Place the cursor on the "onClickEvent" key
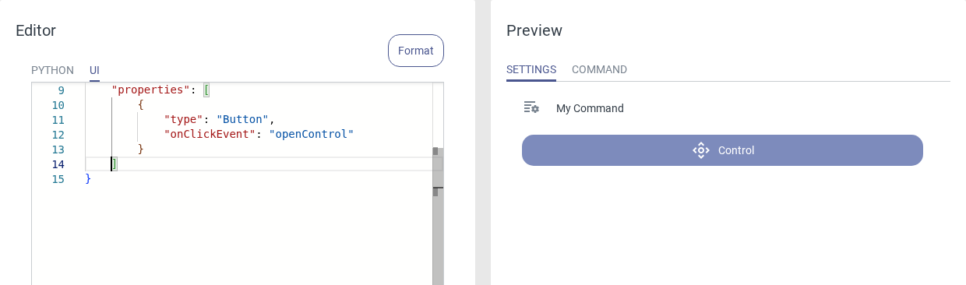Viewport: 966px width, 285px height. coord(210,135)
